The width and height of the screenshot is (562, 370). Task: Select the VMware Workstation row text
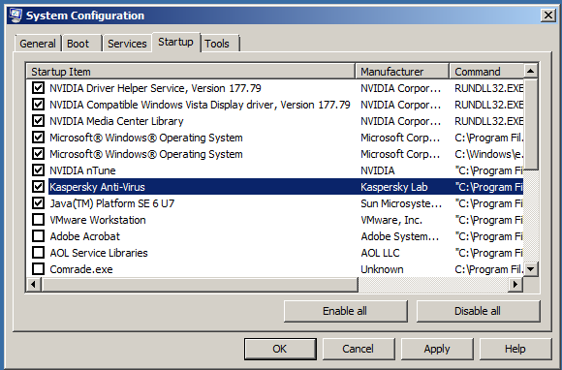point(98,220)
